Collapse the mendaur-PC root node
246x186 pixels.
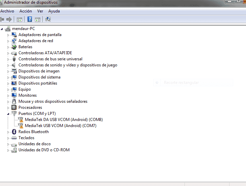click(2, 29)
